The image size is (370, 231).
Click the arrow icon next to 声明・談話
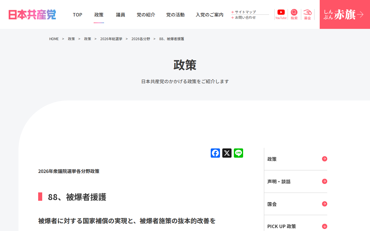click(x=325, y=181)
